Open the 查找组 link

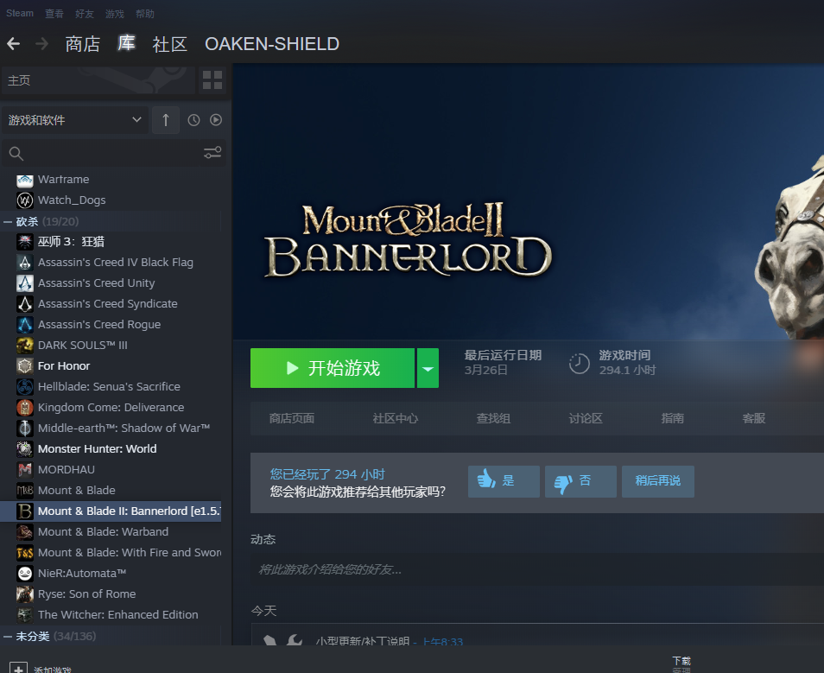tap(493, 418)
